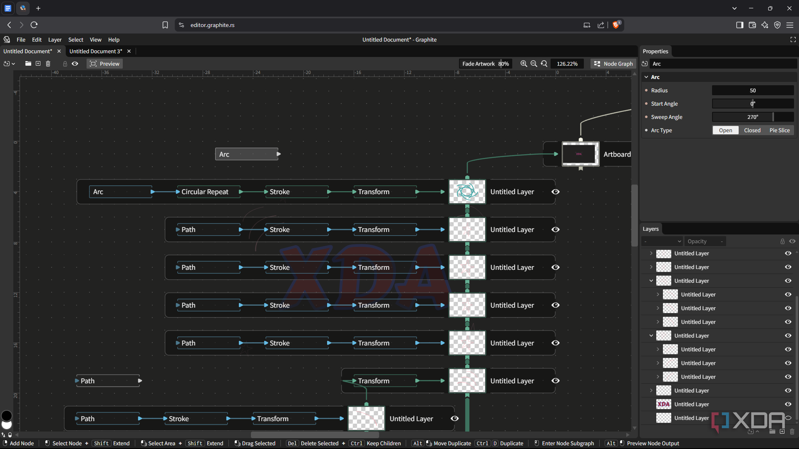Click the Graphite logo icon in menu bar
This screenshot has width=799, height=449.
[7, 39]
